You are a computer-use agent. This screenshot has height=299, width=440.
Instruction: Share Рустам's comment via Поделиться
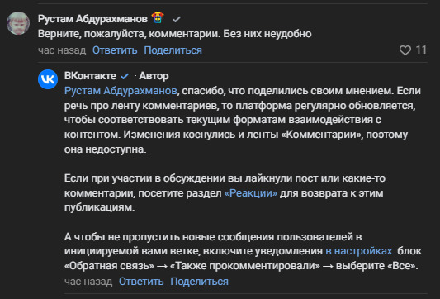coord(173,50)
